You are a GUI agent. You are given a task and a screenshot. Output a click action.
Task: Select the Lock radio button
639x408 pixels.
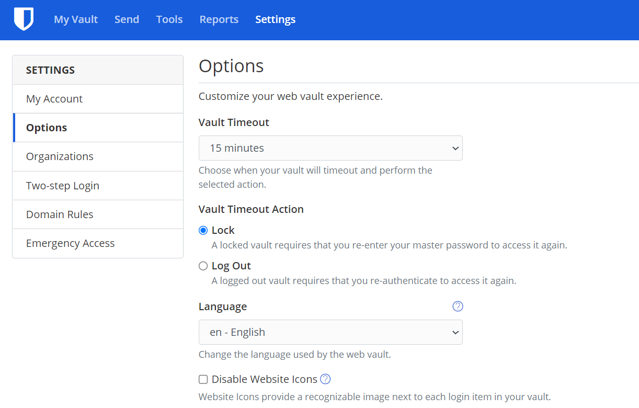tap(203, 231)
